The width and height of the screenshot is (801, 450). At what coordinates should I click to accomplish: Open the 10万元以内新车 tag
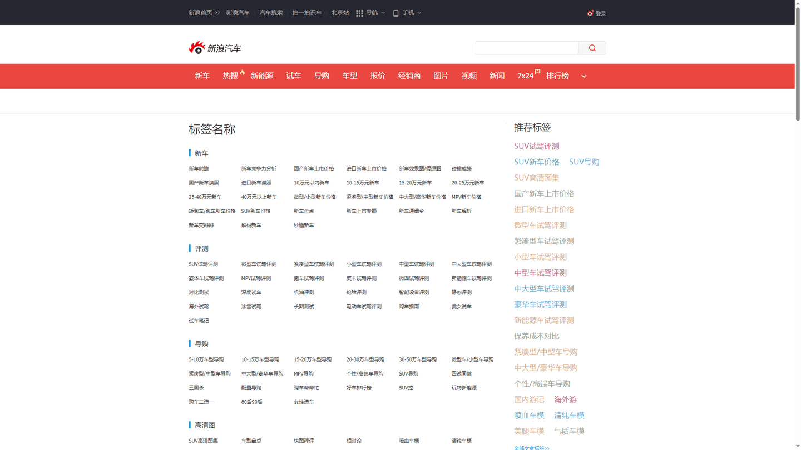pyautogui.click(x=311, y=183)
